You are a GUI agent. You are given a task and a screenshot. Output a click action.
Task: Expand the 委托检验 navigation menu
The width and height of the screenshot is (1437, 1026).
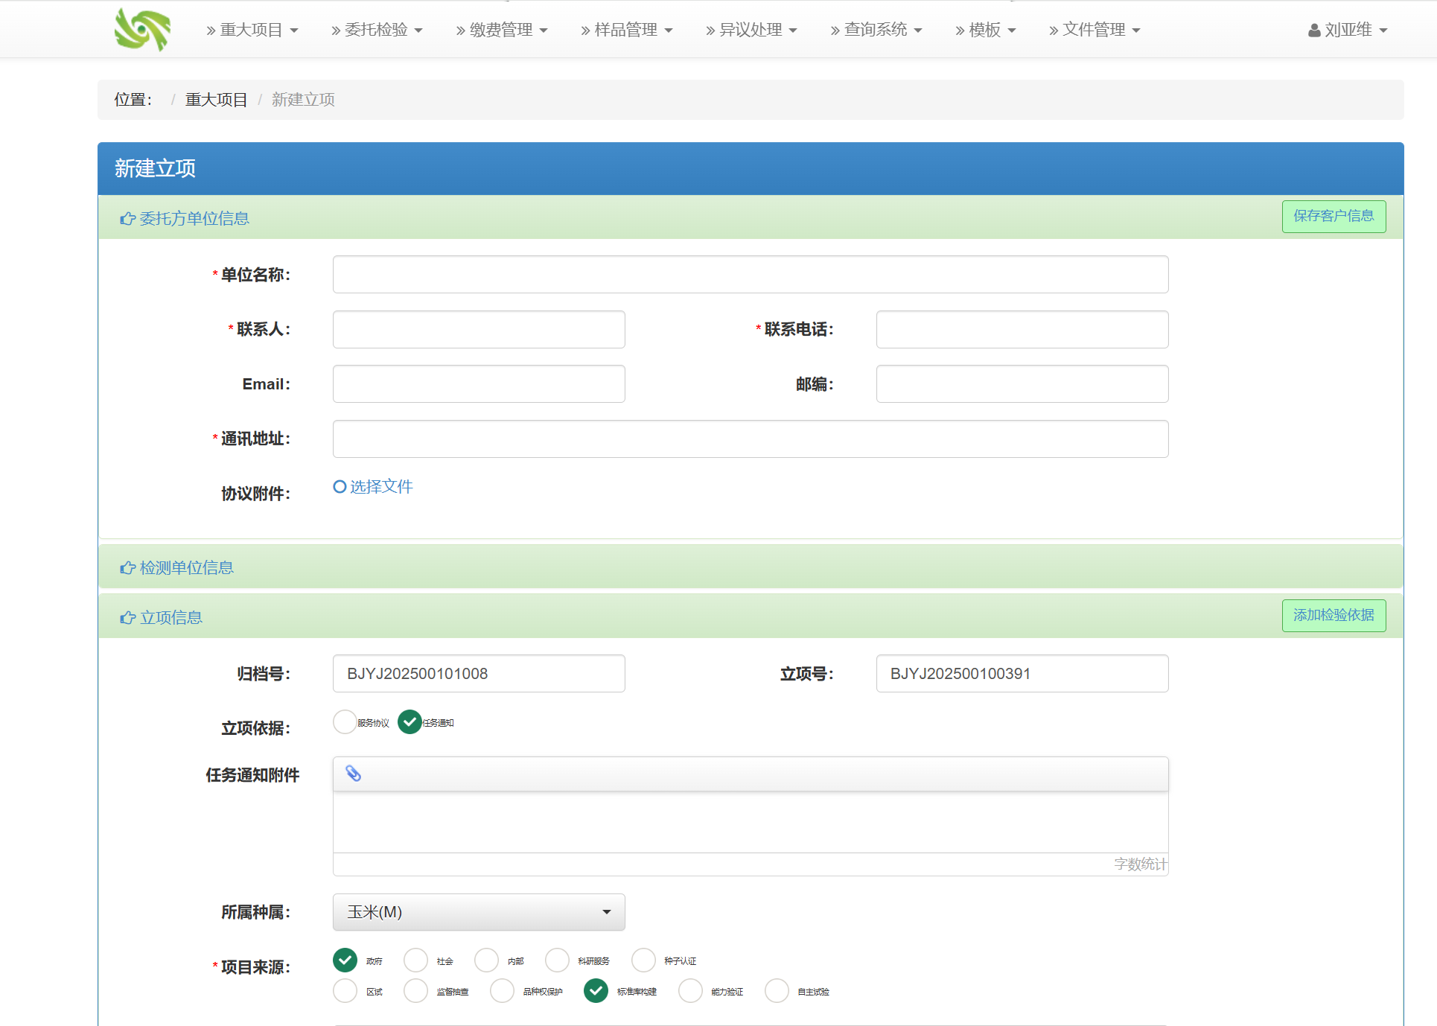pyautogui.click(x=377, y=30)
